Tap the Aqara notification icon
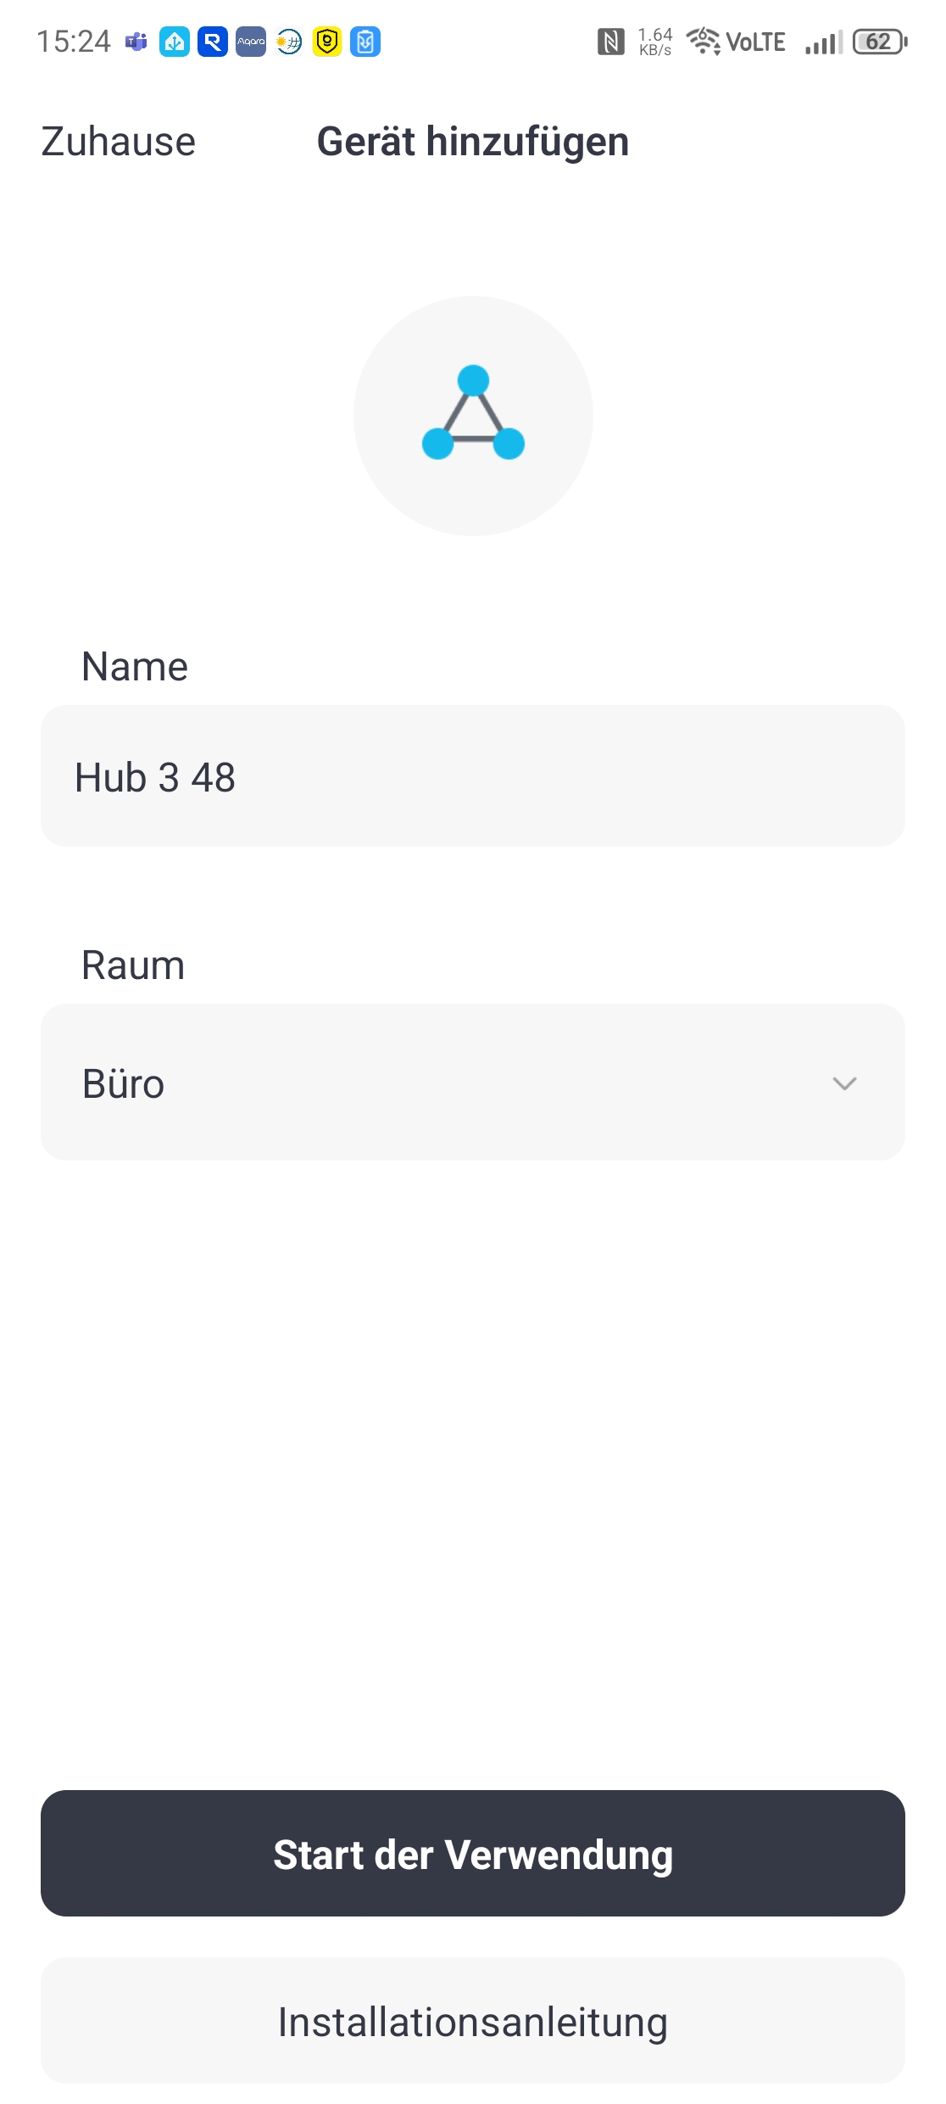Screen dimensions: 946x2104 click(251, 42)
